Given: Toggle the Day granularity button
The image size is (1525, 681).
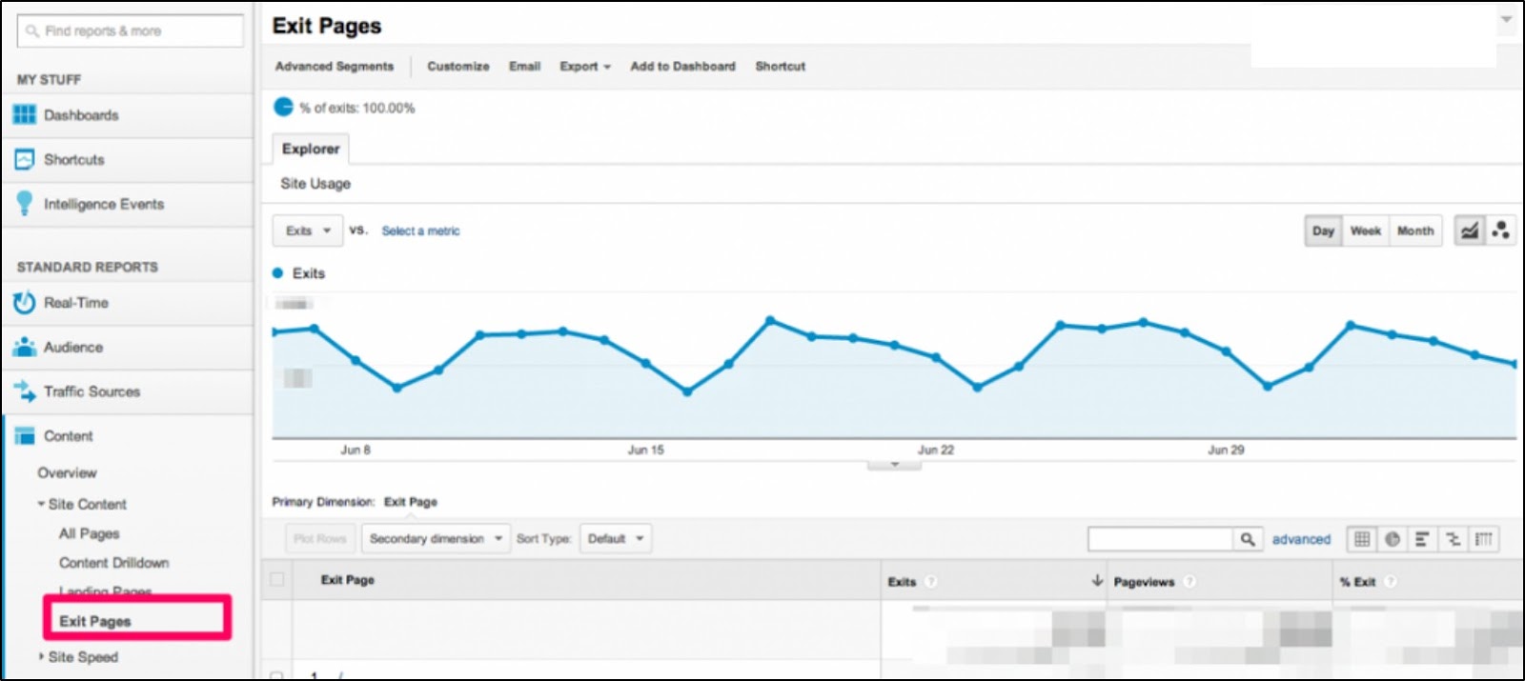Looking at the screenshot, I should pyautogui.click(x=1323, y=230).
